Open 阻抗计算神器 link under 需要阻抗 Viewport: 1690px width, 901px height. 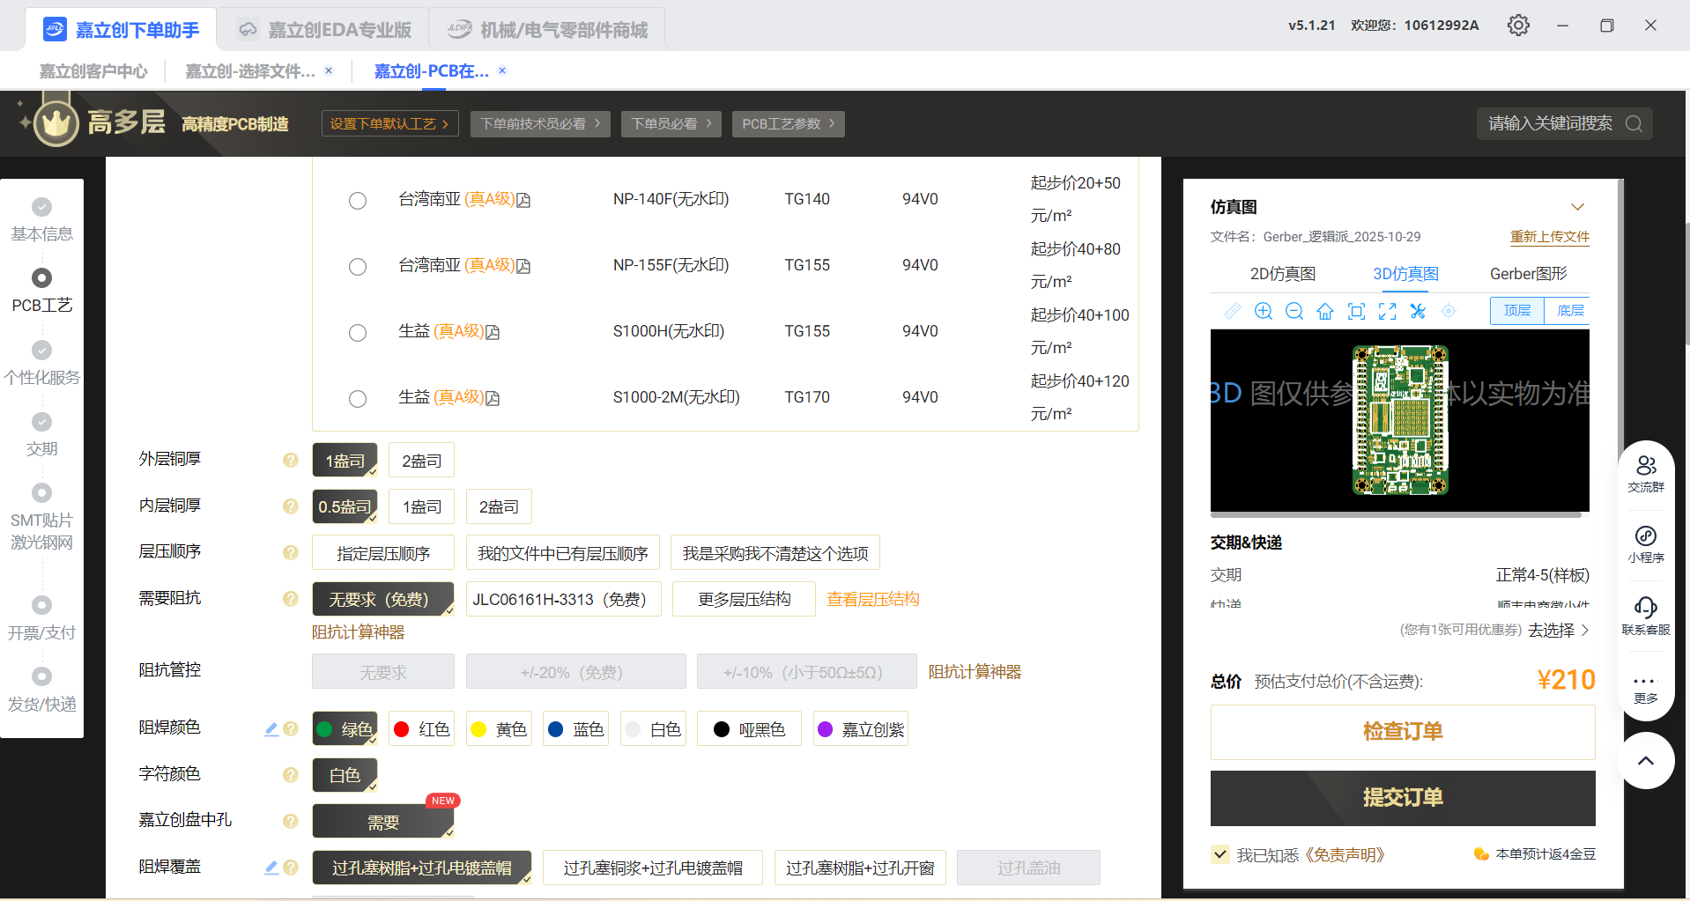(x=358, y=632)
